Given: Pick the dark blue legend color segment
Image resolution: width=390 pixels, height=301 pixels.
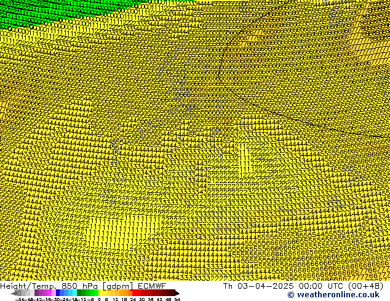Looking at the screenshot, I should point(58,293).
